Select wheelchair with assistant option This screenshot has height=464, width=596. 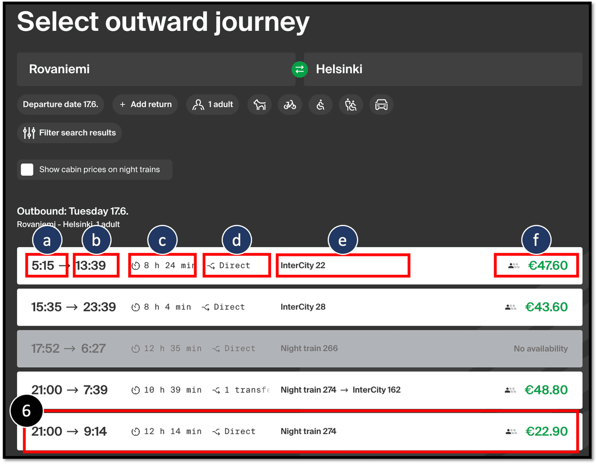(x=351, y=105)
